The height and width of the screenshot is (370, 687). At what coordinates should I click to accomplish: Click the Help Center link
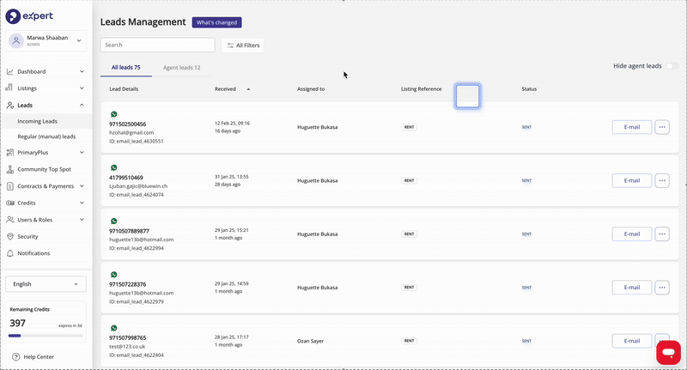pyautogui.click(x=39, y=357)
